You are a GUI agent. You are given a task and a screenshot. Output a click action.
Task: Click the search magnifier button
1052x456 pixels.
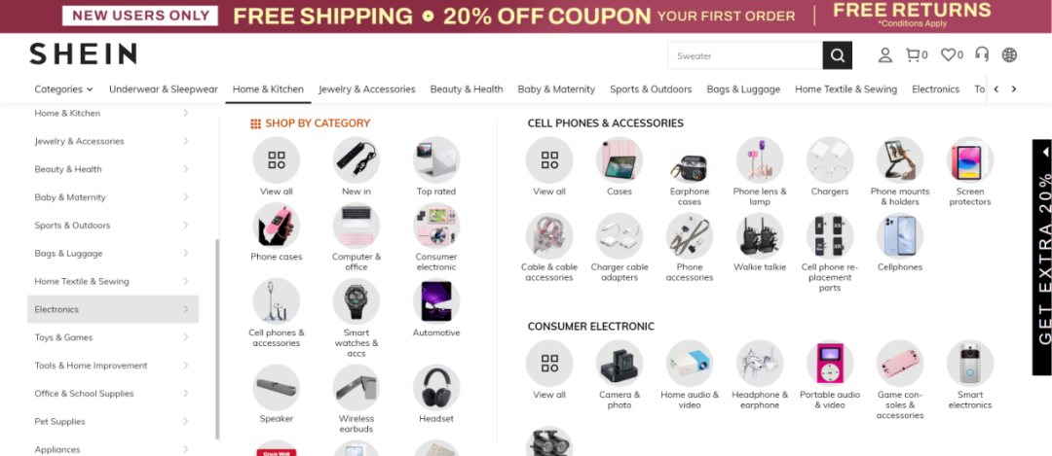837,55
